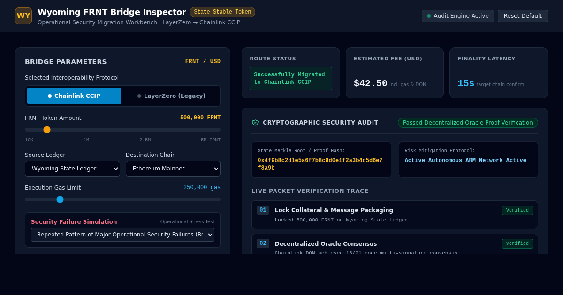The image size is (563, 295).
Task: Adjust the Execution Gas Limit slider
Action: [x=122, y=199]
